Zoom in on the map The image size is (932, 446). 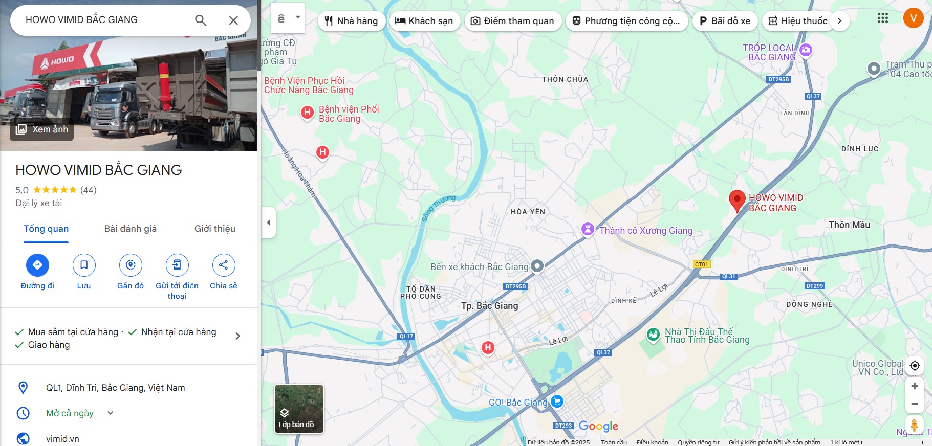pyautogui.click(x=915, y=386)
